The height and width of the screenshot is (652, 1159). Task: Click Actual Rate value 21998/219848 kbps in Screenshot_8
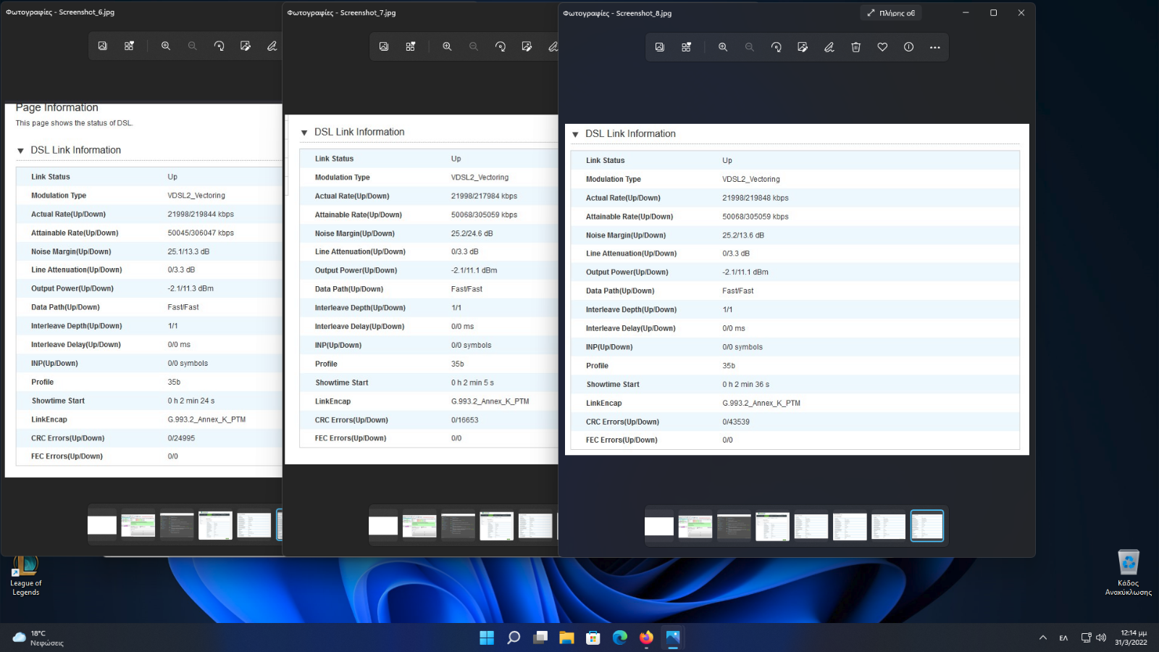[756, 198]
